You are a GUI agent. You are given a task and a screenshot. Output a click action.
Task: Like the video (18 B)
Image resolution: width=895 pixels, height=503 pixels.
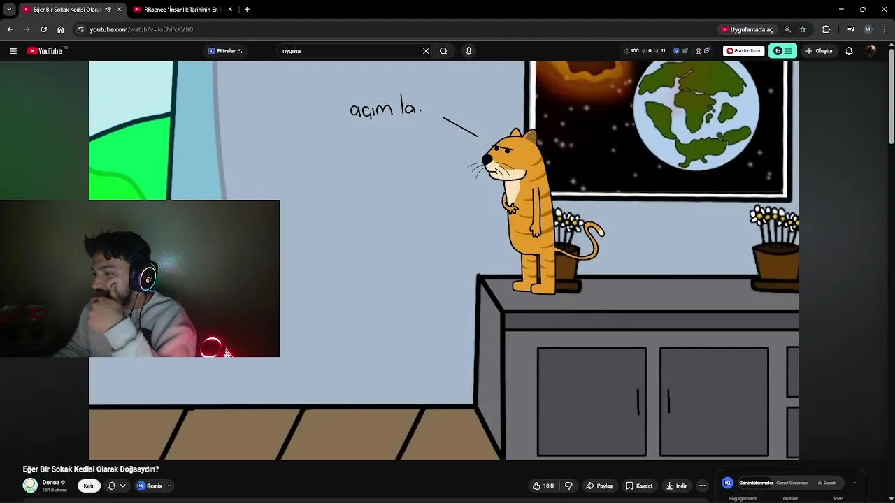(x=543, y=486)
